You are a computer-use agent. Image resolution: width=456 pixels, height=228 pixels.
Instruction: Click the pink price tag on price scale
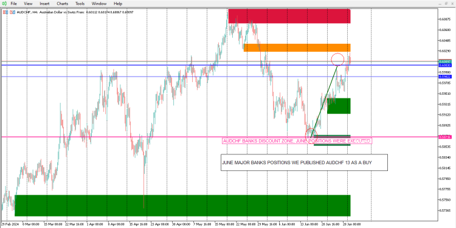445,137
